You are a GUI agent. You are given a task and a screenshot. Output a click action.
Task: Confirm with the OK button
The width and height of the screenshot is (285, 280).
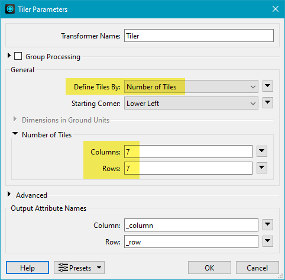tap(209, 268)
